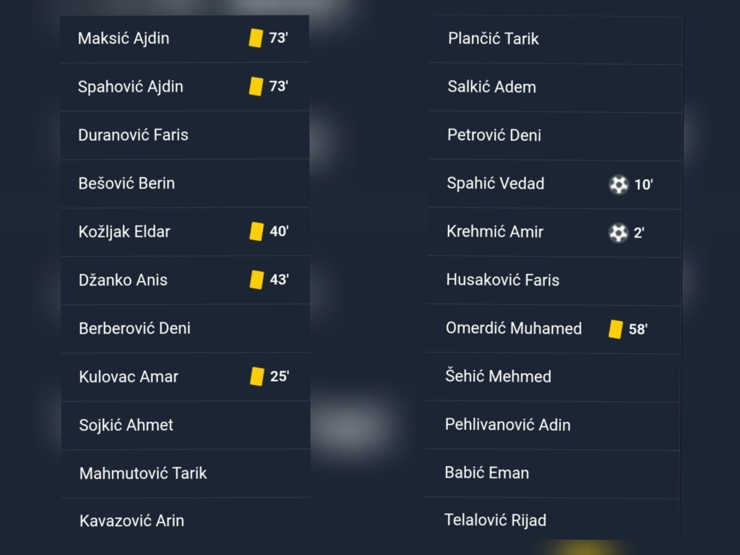Select Salkić Adem in the lineup

click(x=492, y=87)
